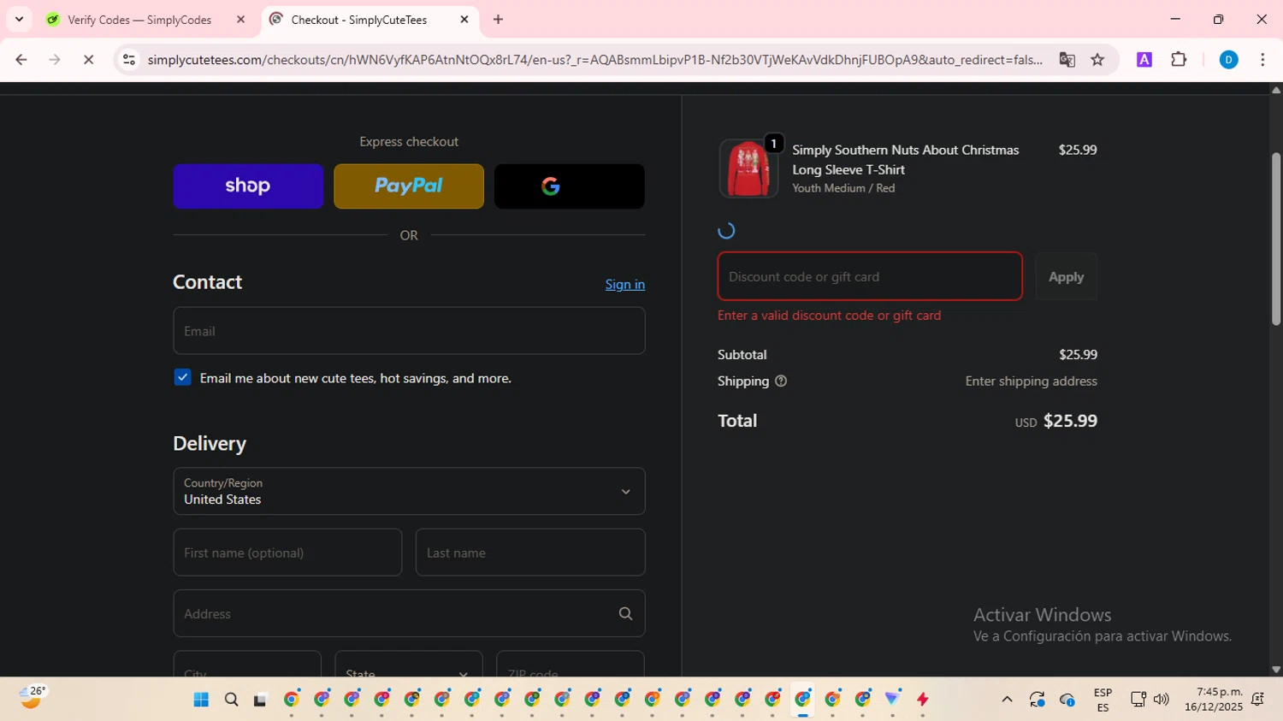Open the Windows Start menu
Viewport: 1283px width, 721px height.
click(x=201, y=700)
